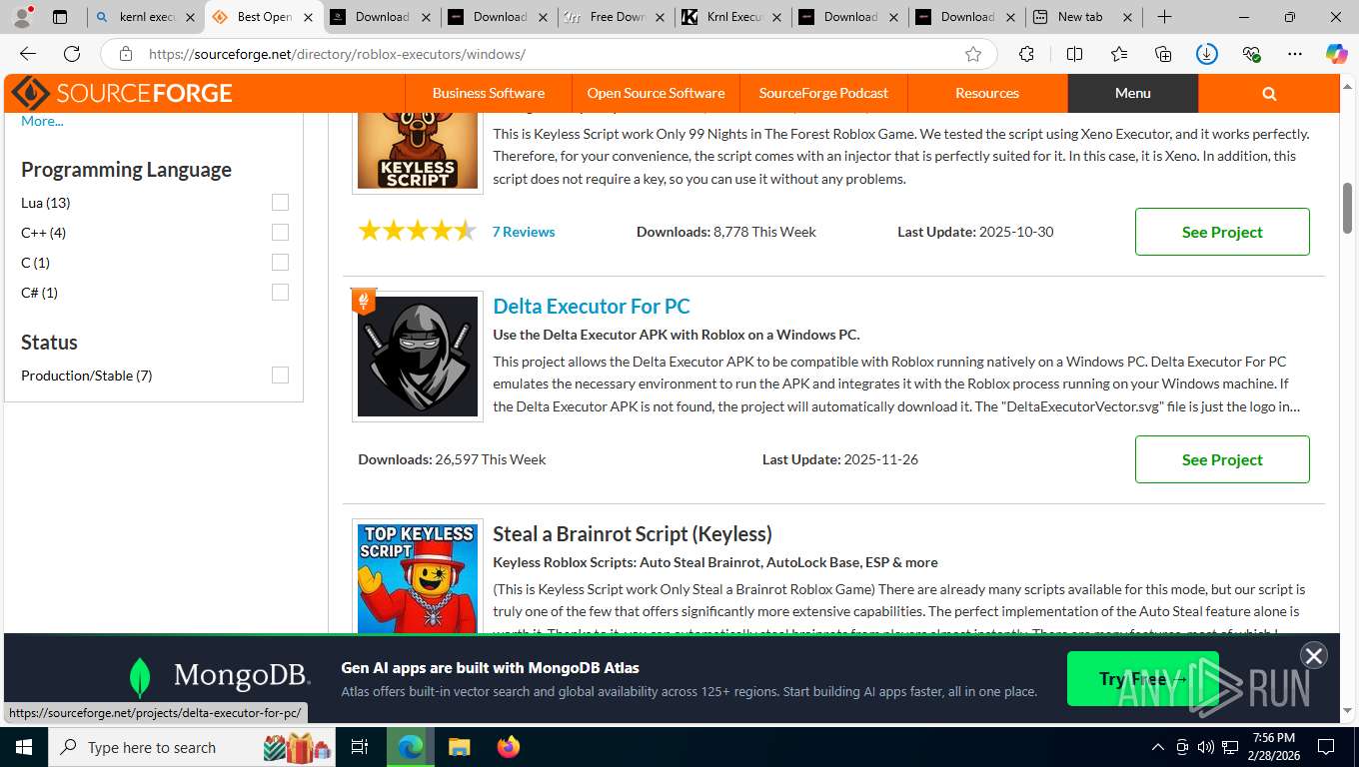Open the Delta Executor For PC title

(592, 307)
